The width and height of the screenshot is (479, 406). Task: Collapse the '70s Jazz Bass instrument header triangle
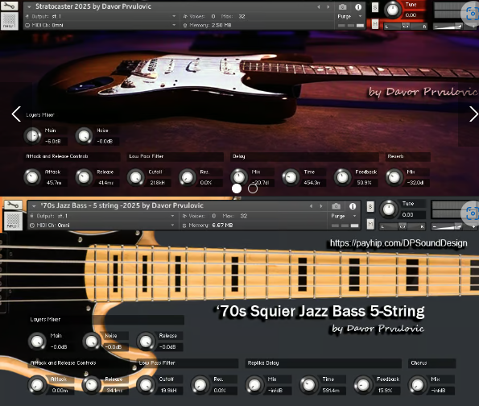tap(34, 206)
